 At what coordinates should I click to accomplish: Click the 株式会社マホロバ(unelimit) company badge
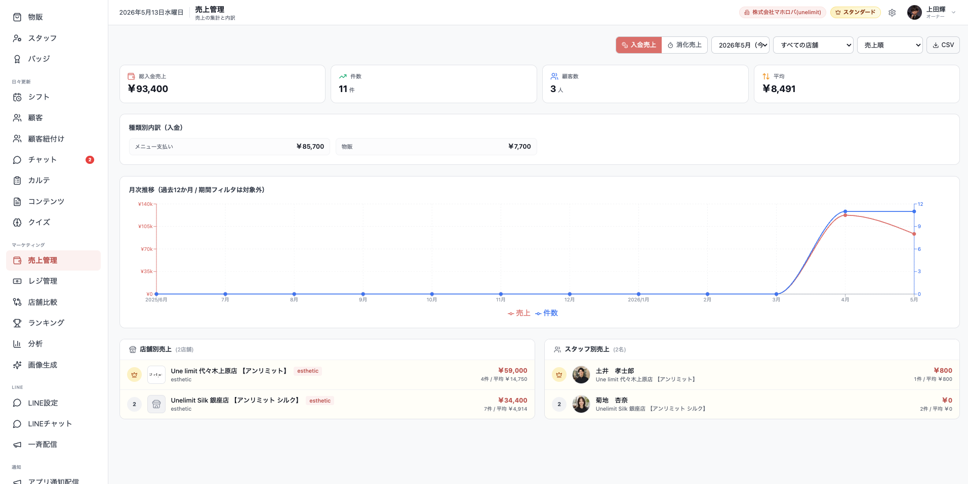point(783,13)
